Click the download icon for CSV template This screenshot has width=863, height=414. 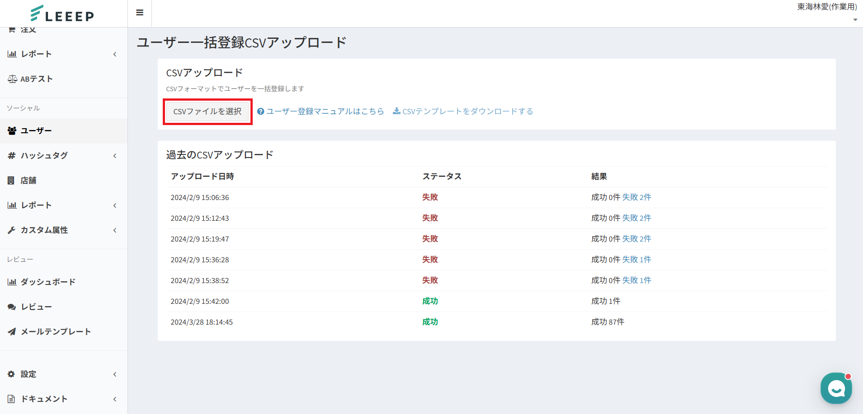396,111
